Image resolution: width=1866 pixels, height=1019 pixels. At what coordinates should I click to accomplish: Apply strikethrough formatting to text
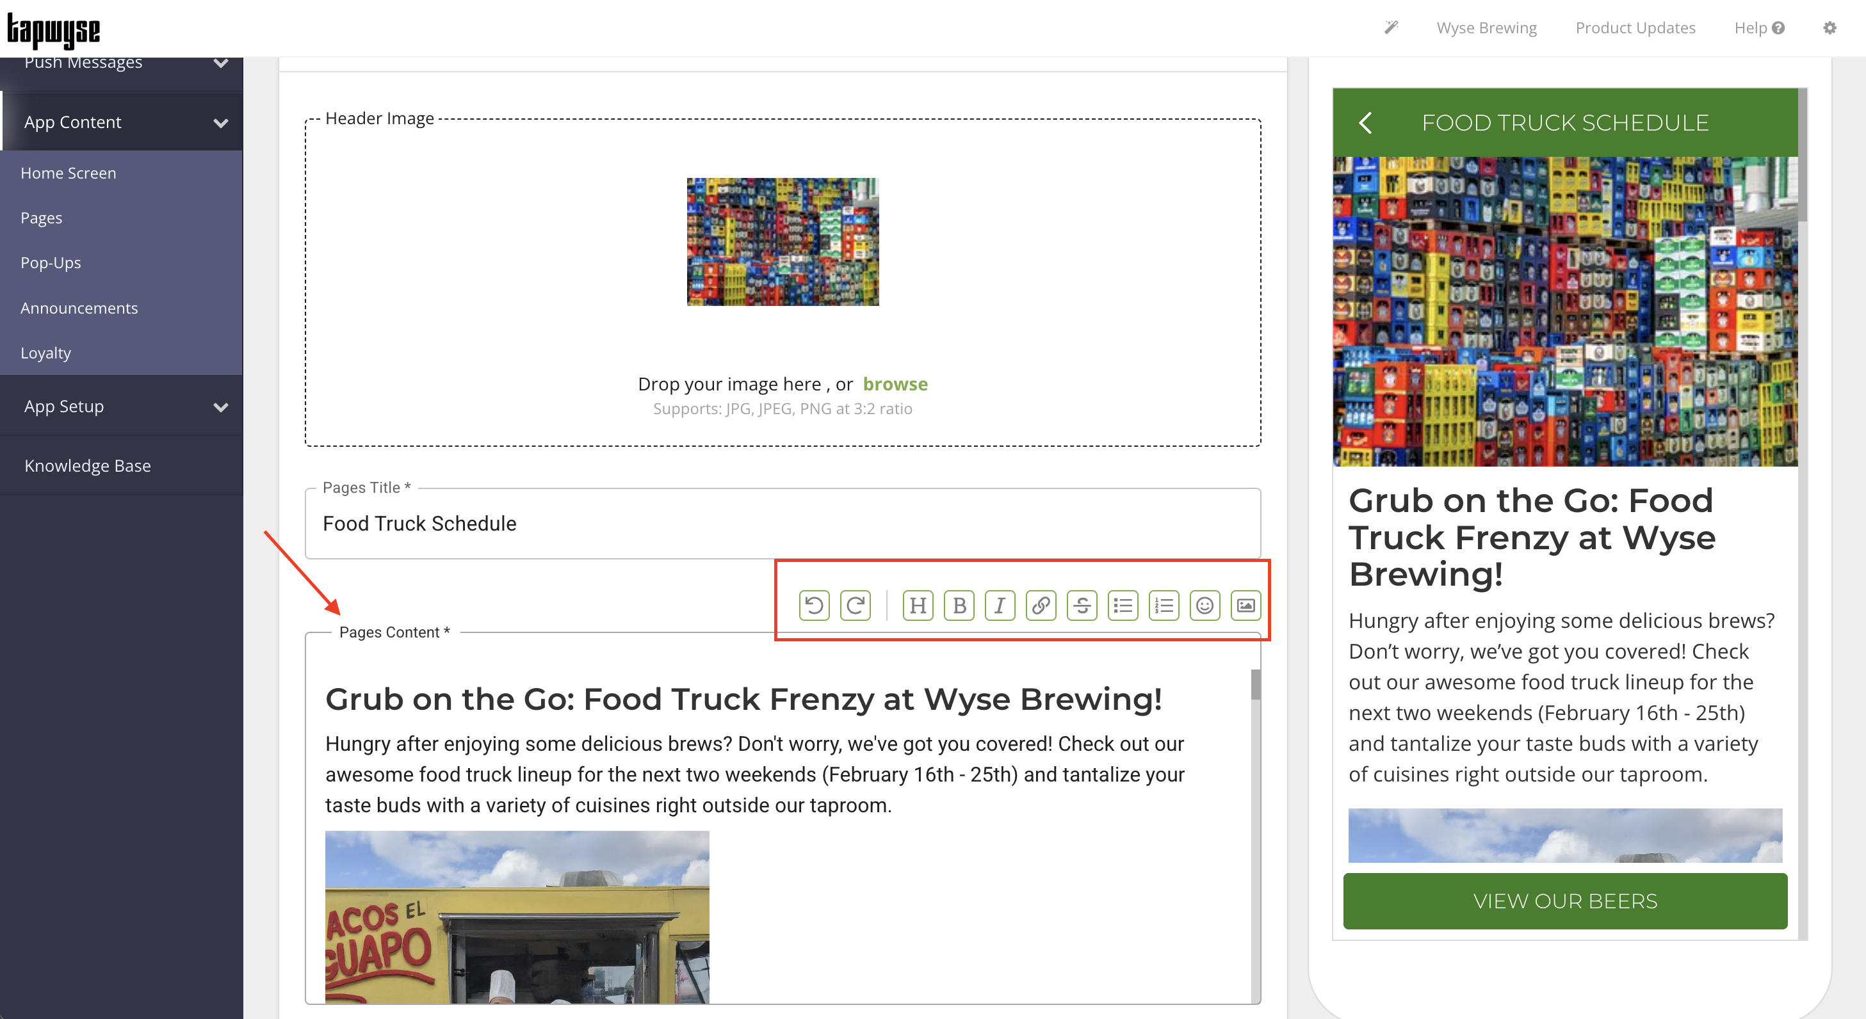pyautogui.click(x=1082, y=606)
